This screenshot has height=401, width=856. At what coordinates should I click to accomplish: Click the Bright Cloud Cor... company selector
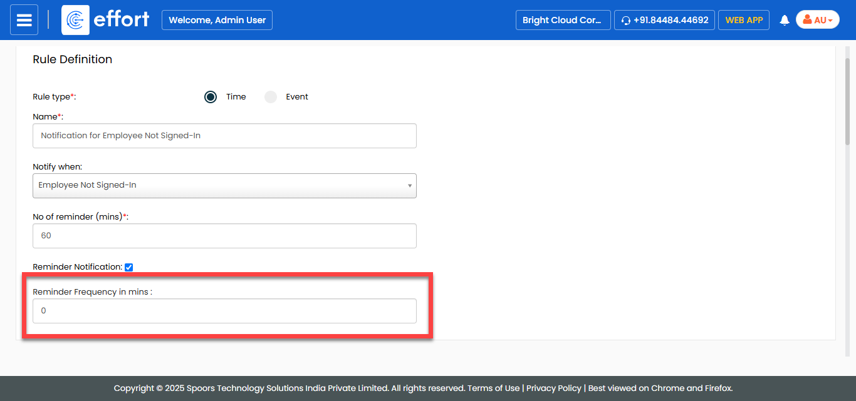coord(562,20)
